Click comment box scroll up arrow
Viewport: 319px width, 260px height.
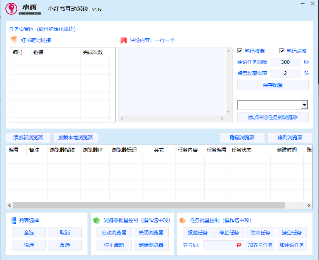229,51
